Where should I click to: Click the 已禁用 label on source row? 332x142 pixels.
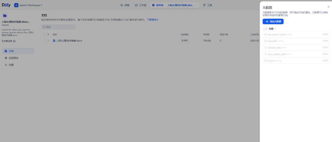point(325,60)
